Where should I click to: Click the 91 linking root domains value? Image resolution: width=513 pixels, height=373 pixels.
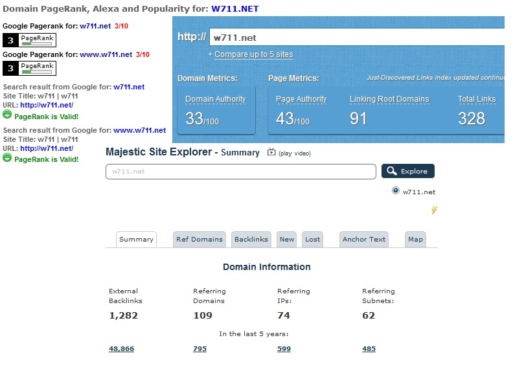[x=358, y=119]
